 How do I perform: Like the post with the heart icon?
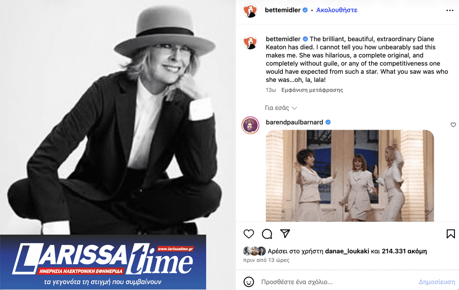tap(249, 234)
